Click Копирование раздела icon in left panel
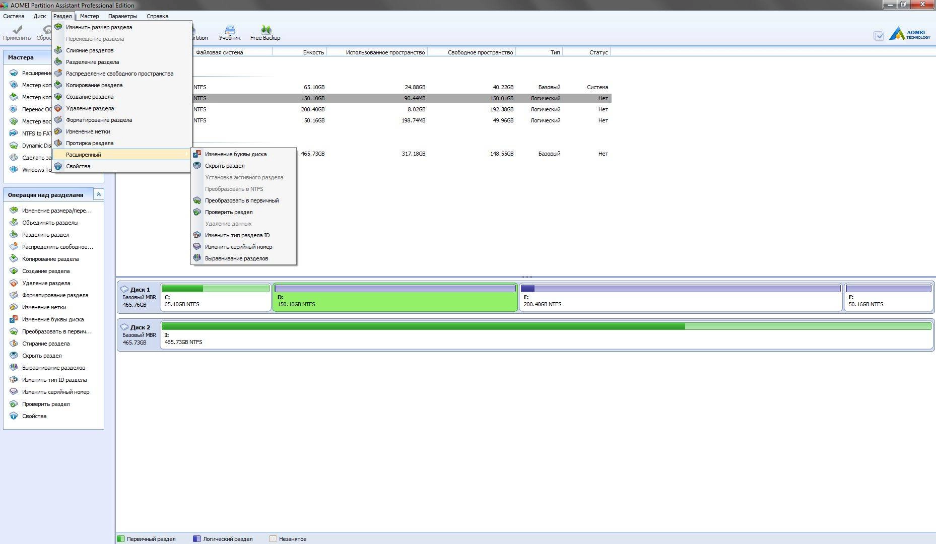 14,259
